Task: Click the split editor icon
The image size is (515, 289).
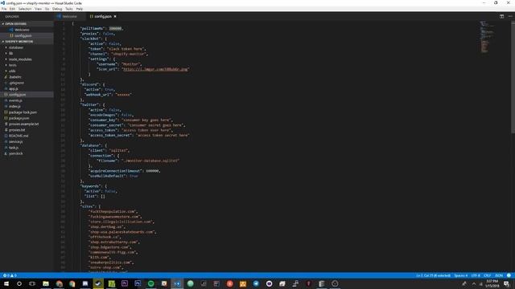Action: point(501,16)
